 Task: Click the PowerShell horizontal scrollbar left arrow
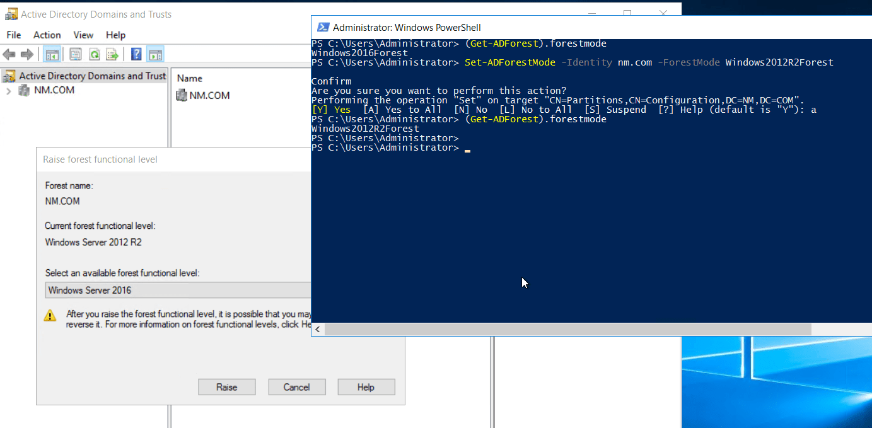point(317,329)
